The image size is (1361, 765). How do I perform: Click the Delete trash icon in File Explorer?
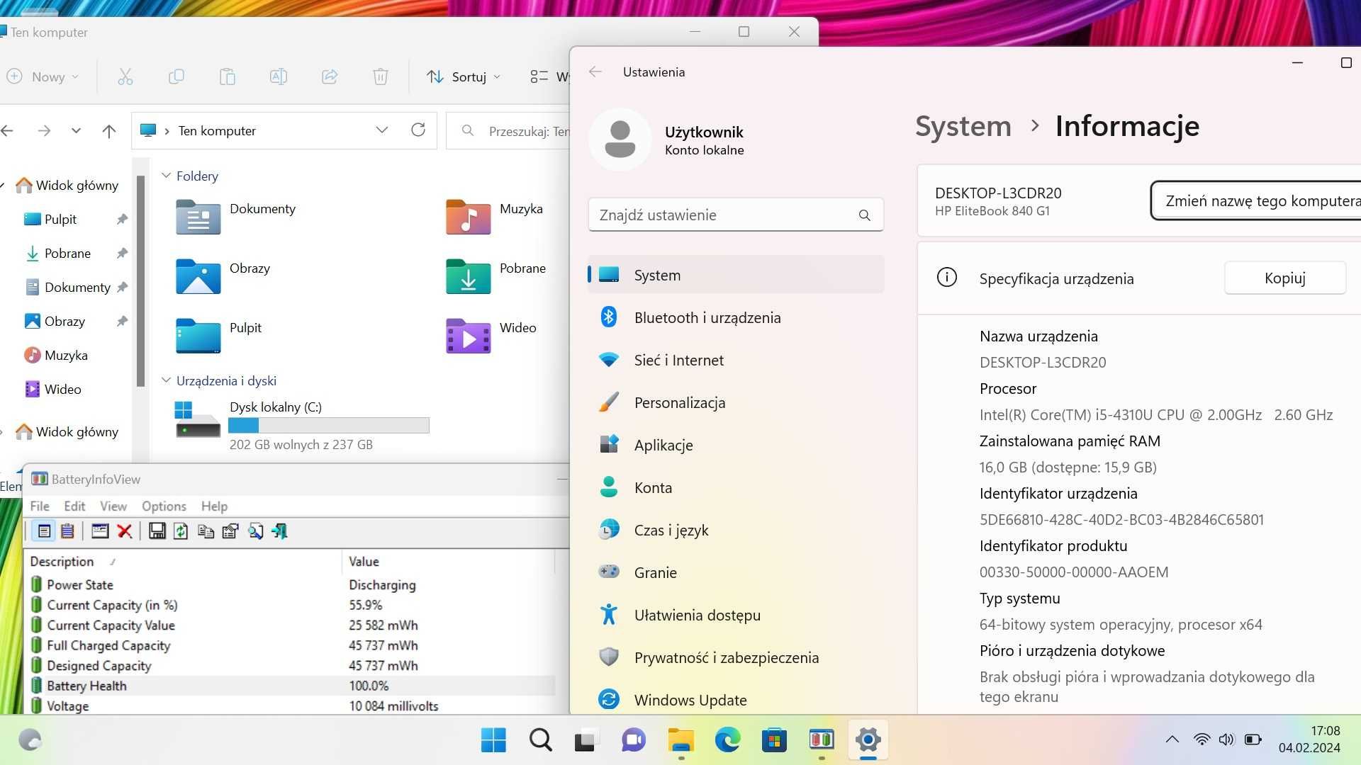[381, 76]
